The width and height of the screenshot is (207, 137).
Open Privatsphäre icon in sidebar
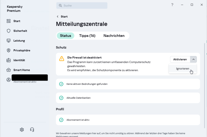[x=9, y=50]
